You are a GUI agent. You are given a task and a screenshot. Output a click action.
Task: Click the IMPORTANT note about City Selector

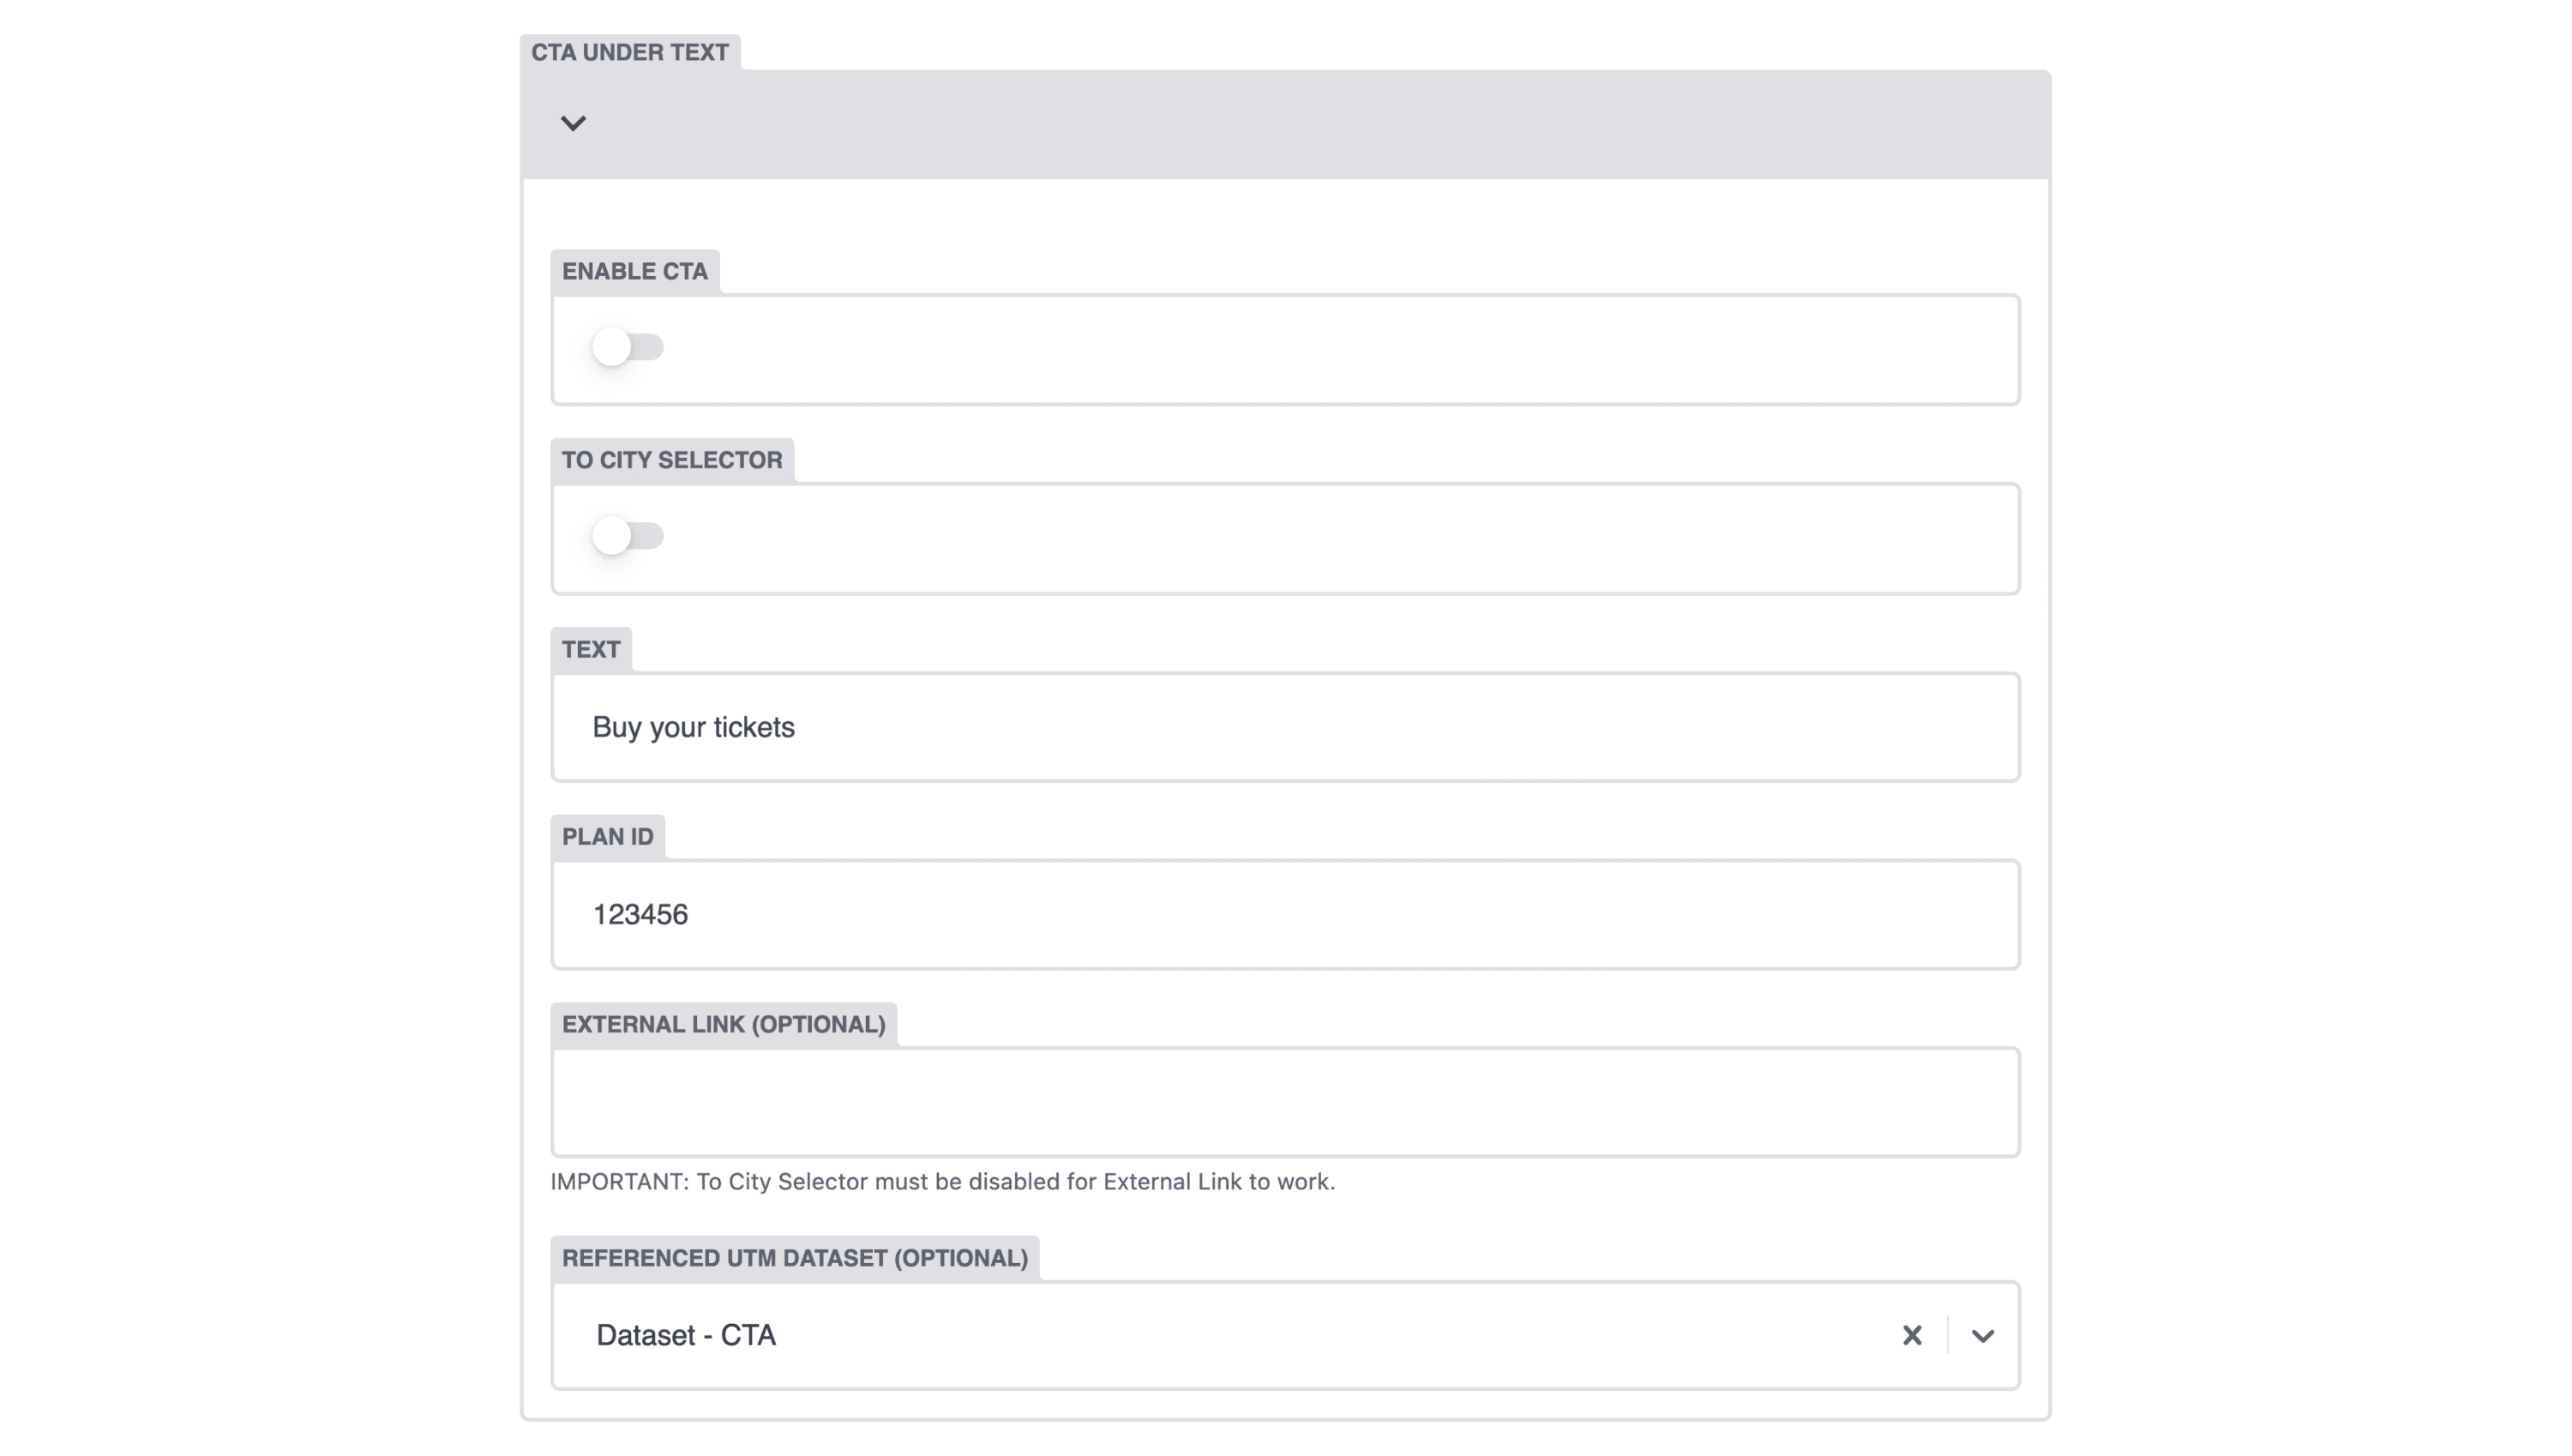click(942, 1181)
